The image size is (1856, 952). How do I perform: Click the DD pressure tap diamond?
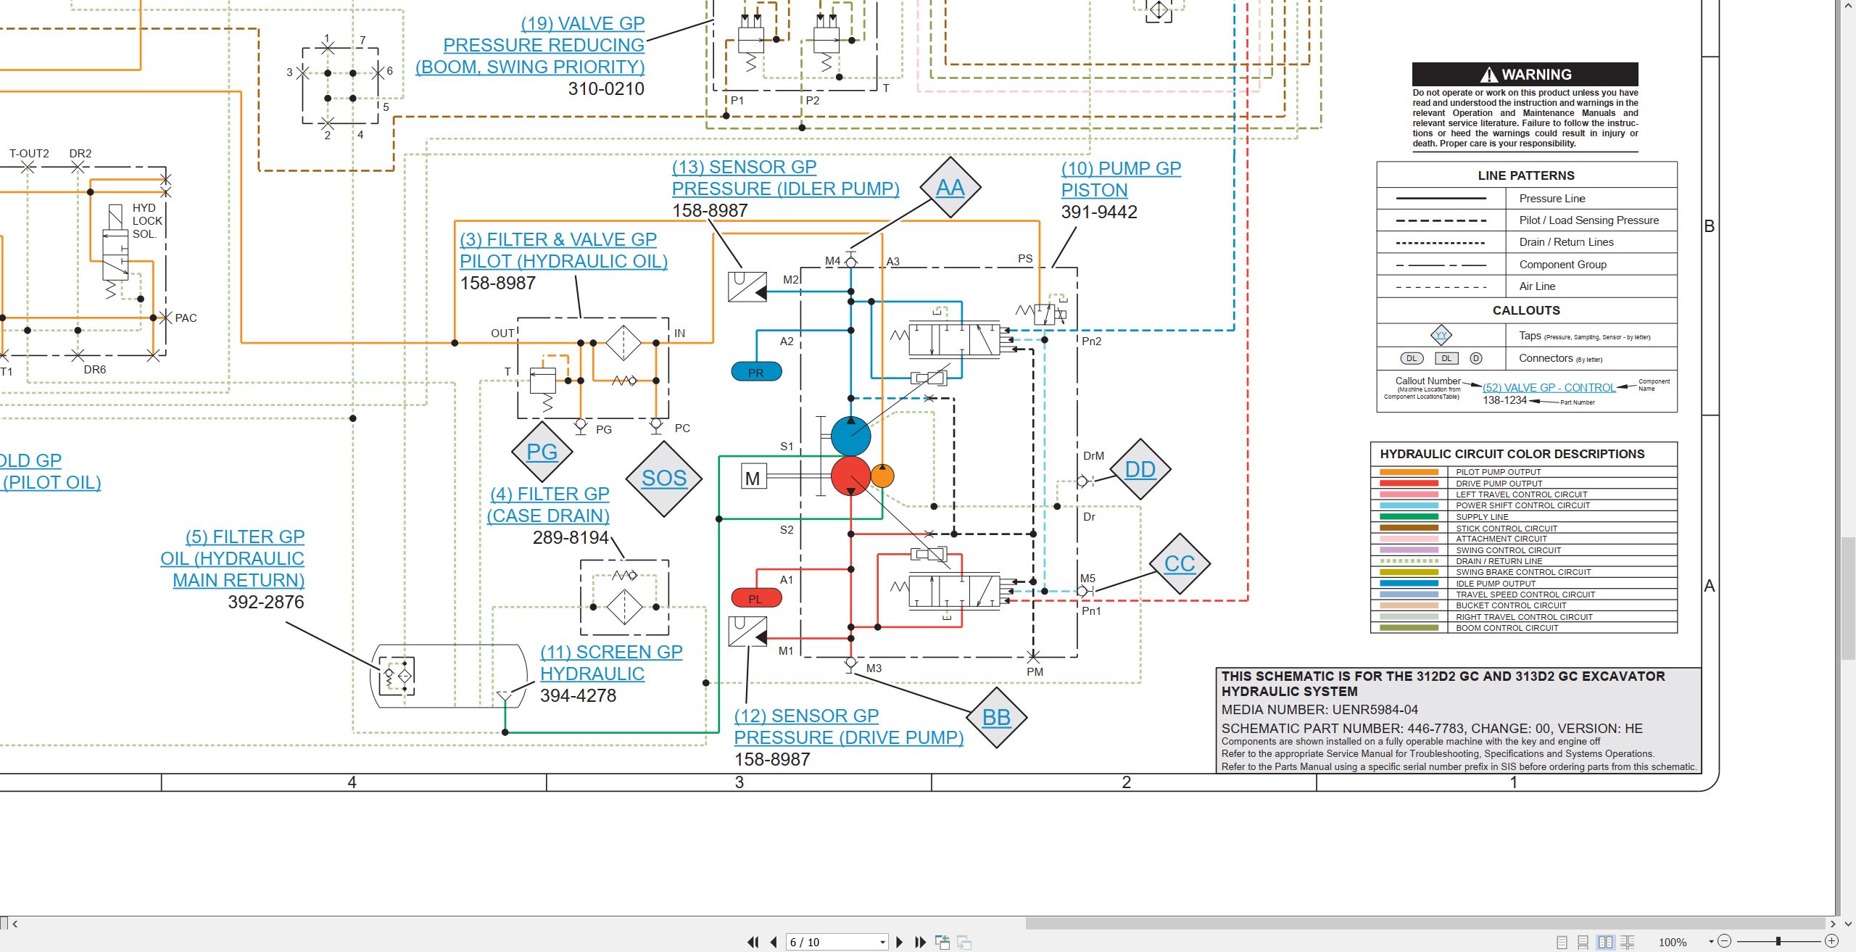coord(1140,469)
